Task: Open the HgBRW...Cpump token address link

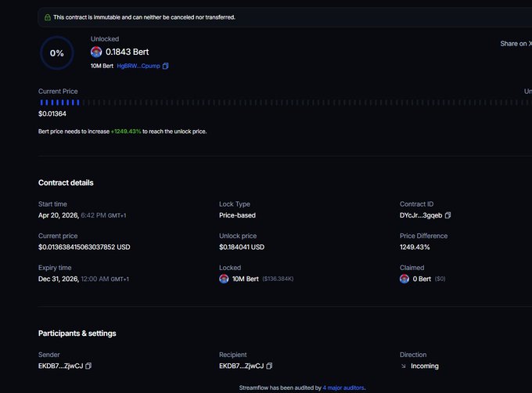Action: [x=138, y=66]
